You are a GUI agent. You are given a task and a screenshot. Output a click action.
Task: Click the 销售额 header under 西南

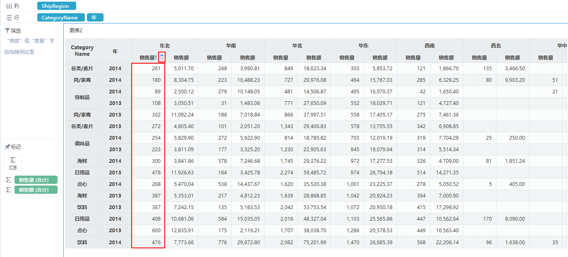pyautogui.click(x=446, y=57)
